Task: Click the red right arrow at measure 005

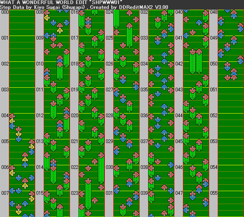Action: click(32, 142)
